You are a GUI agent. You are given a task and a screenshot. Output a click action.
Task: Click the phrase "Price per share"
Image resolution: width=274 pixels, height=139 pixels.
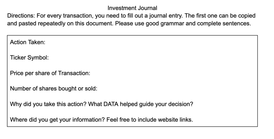29,73
